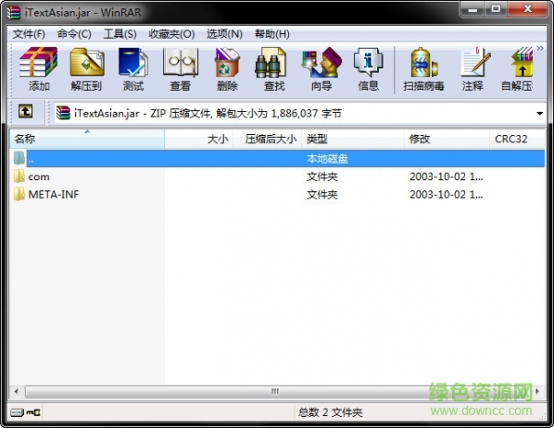Screen dimensions: 554x428
Task: Click horizontal scrollbar right arrow
Action: coord(537,391)
